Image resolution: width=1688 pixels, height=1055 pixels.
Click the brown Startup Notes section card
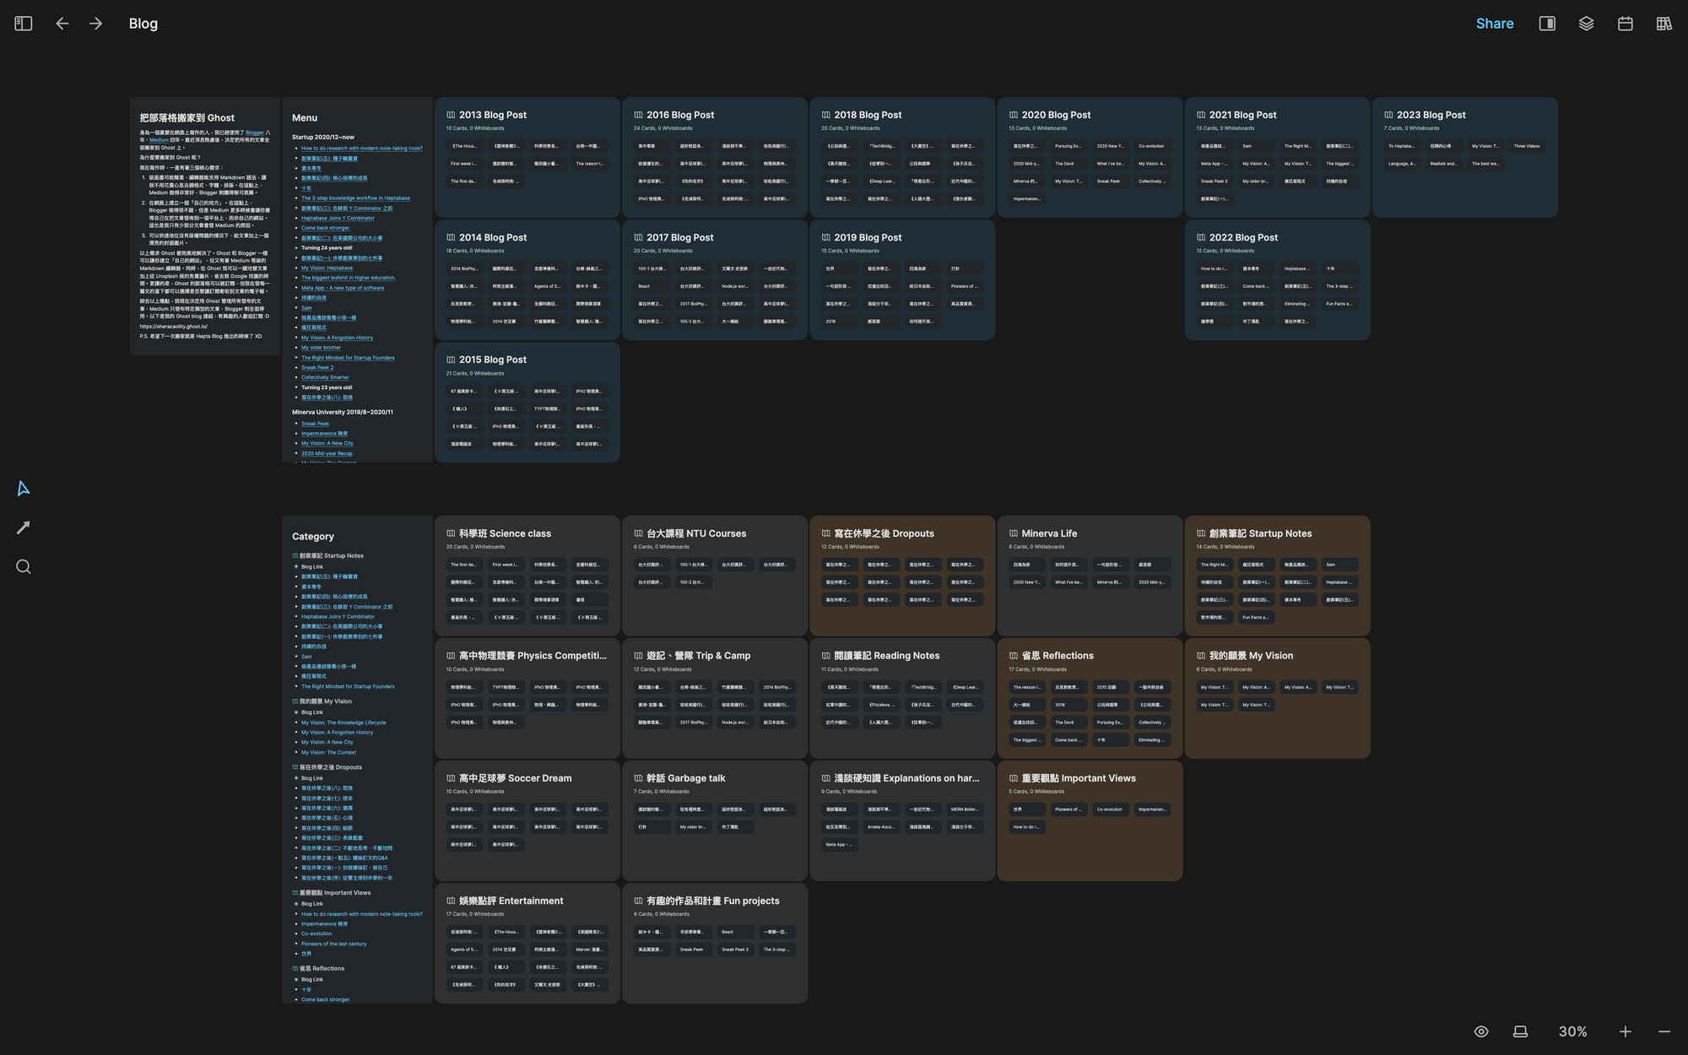click(x=1260, y=533)
